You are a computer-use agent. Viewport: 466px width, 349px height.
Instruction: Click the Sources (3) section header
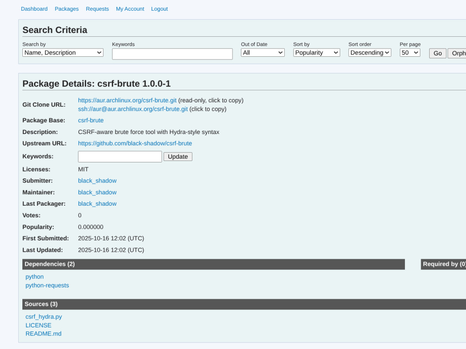pos(244,304)
